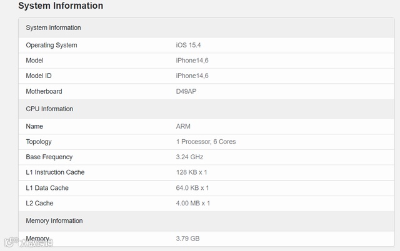
Task: Click the L1 Data Cache label
Action: coord(47,188)
